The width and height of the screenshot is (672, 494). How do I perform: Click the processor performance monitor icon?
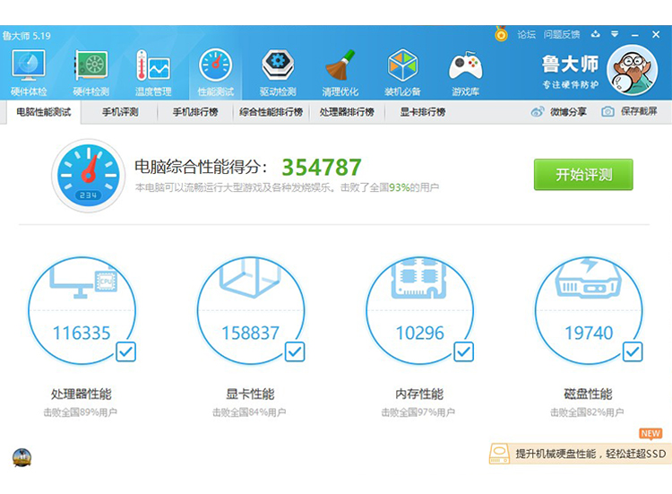coord(83,281)
